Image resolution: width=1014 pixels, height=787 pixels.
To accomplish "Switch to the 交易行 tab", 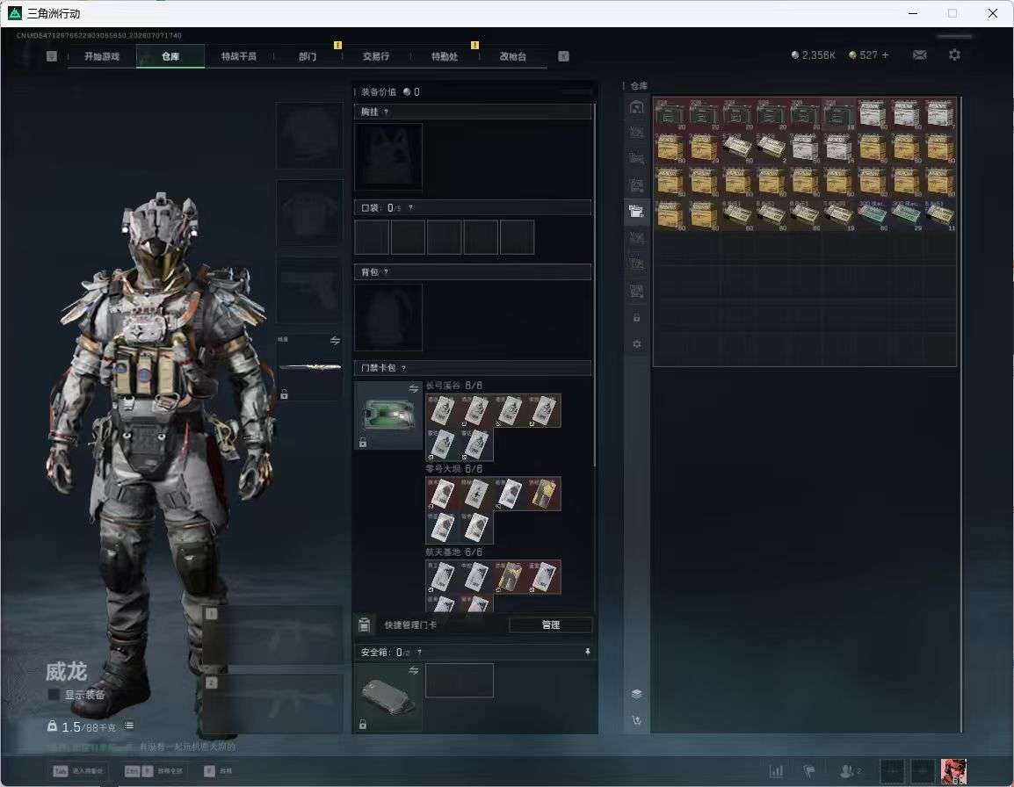I will pyautogui.click(x=376, y=56).
